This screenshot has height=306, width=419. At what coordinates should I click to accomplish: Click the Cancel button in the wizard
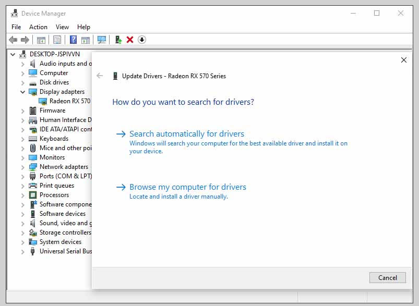(x=387, y=277)
